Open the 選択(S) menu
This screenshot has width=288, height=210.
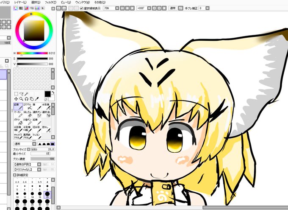[x=36, y=3]
